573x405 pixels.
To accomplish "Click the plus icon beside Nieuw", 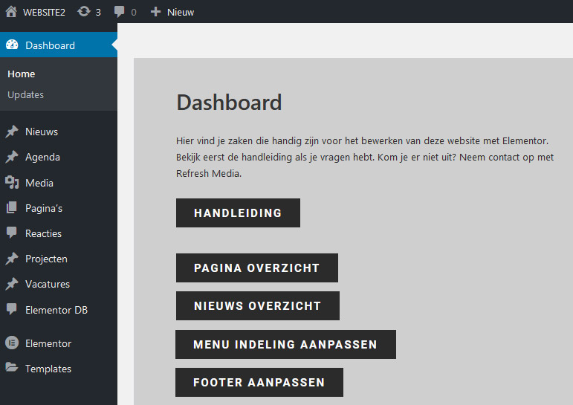I will 155,12.
